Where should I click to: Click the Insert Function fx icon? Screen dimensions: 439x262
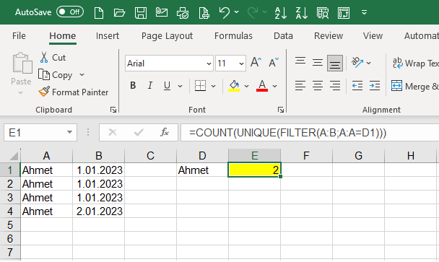pyautogui.click(x=165, y=132)
